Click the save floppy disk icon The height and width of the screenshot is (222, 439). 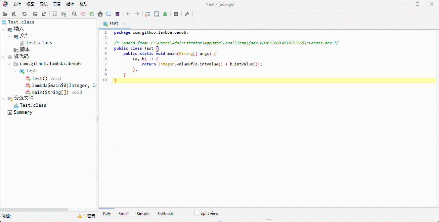35,14
